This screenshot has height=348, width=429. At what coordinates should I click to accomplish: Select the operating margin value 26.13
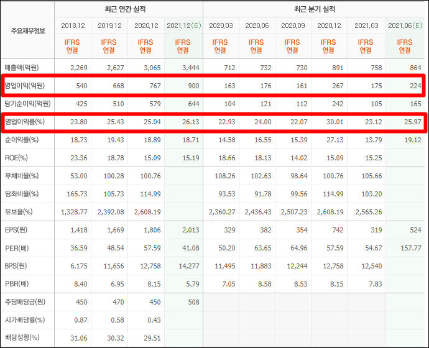191,122
